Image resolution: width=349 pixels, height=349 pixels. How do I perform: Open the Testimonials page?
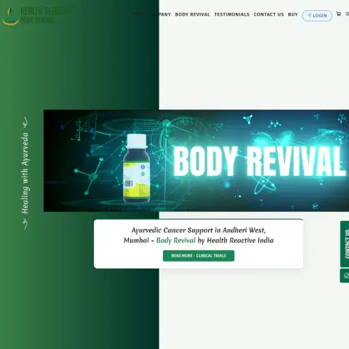pos(232,14)
